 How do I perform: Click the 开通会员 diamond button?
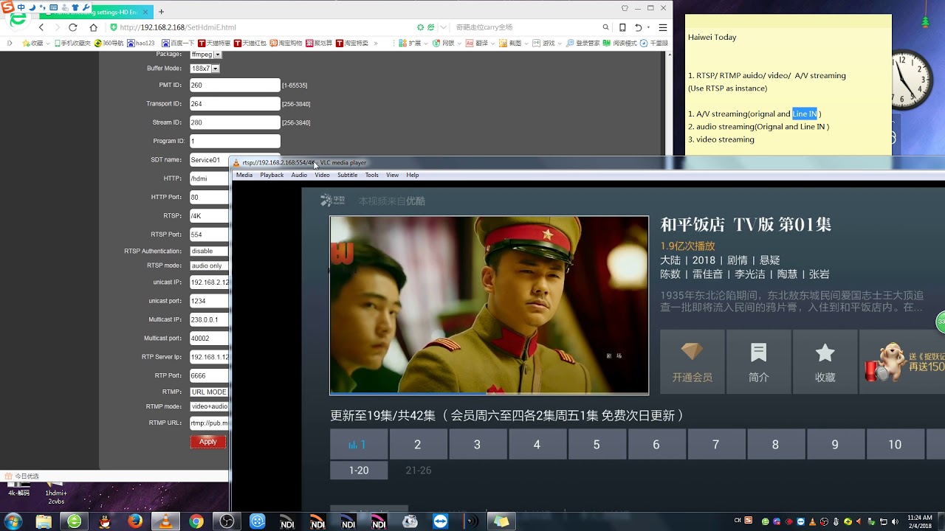(x=692, y=361)
